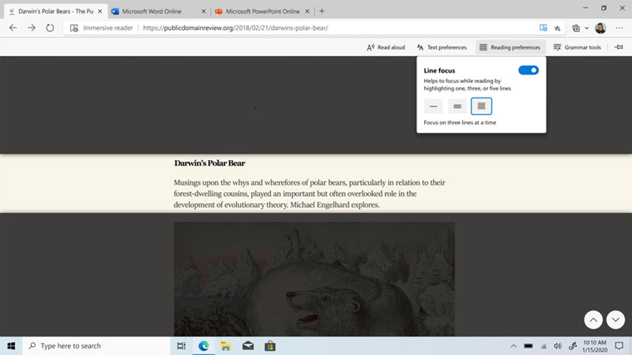
Task: Select five-line focus option
Action: pos(481,106)
